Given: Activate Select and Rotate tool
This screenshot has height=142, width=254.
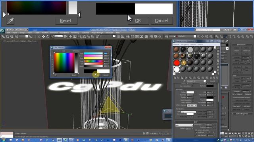Looking at the screenshot, I should 48,37.
